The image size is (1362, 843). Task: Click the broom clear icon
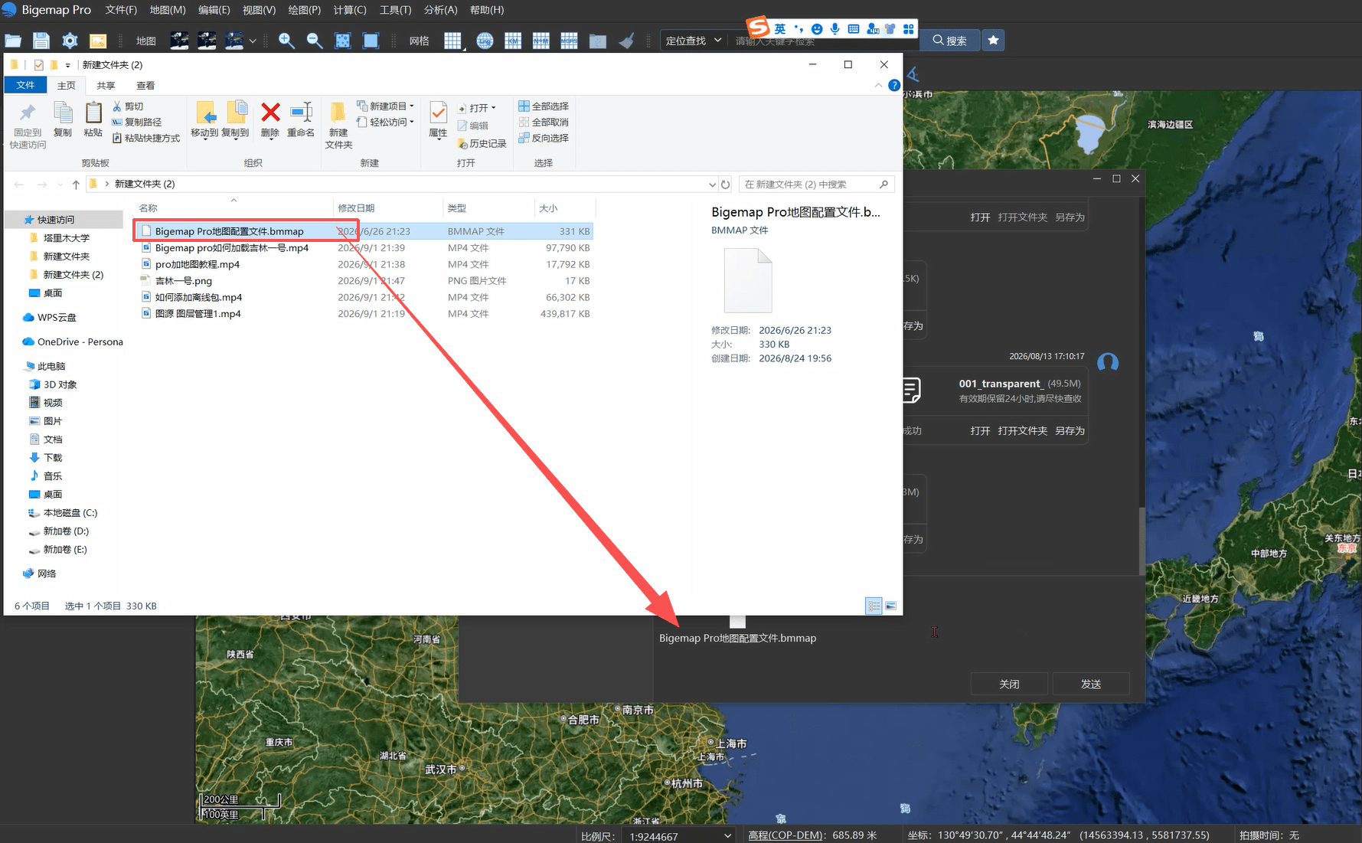[x=626, y=41]
